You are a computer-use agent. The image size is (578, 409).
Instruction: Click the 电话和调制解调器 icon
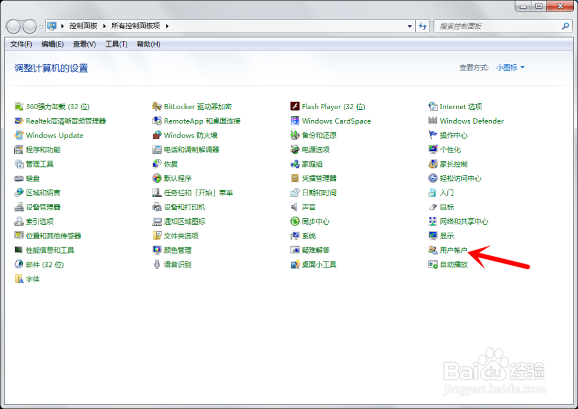[x=157, y=150]
